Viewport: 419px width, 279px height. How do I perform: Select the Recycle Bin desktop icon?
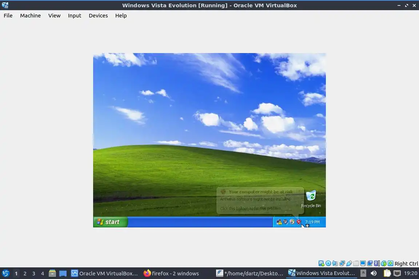[311, 199]
